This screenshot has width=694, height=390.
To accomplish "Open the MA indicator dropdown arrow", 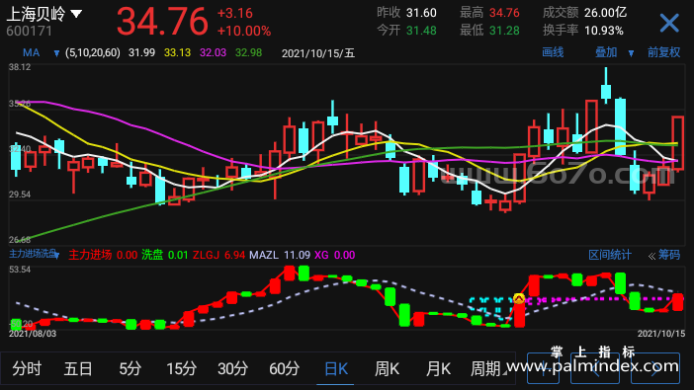I will point(56,53).
